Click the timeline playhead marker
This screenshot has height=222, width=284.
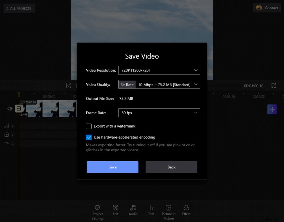[x=19, y=93]
